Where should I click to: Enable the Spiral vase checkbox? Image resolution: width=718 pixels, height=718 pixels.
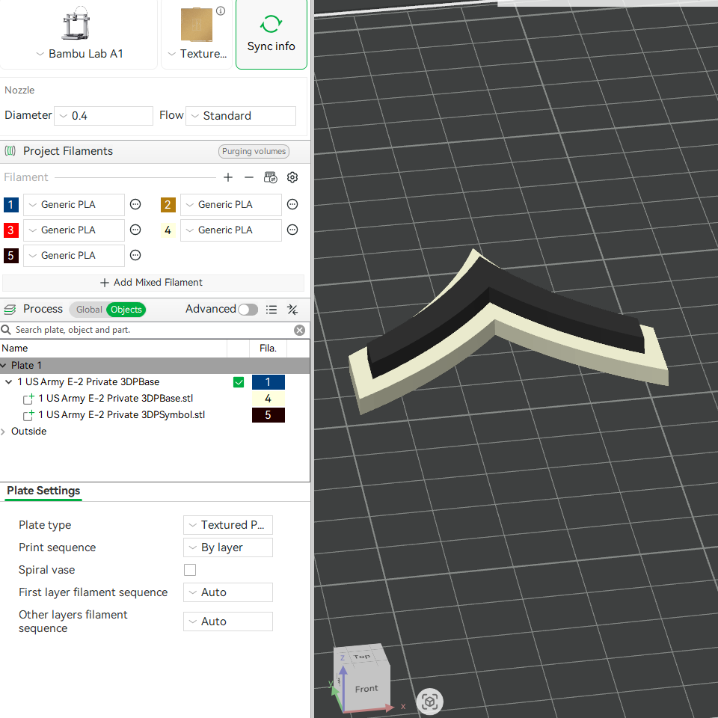(190, 570)
